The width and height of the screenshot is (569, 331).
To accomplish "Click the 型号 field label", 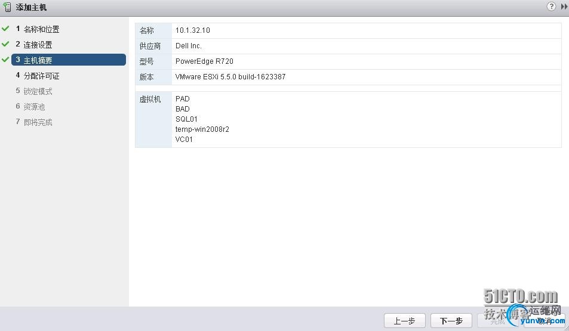I will (147, 61).
